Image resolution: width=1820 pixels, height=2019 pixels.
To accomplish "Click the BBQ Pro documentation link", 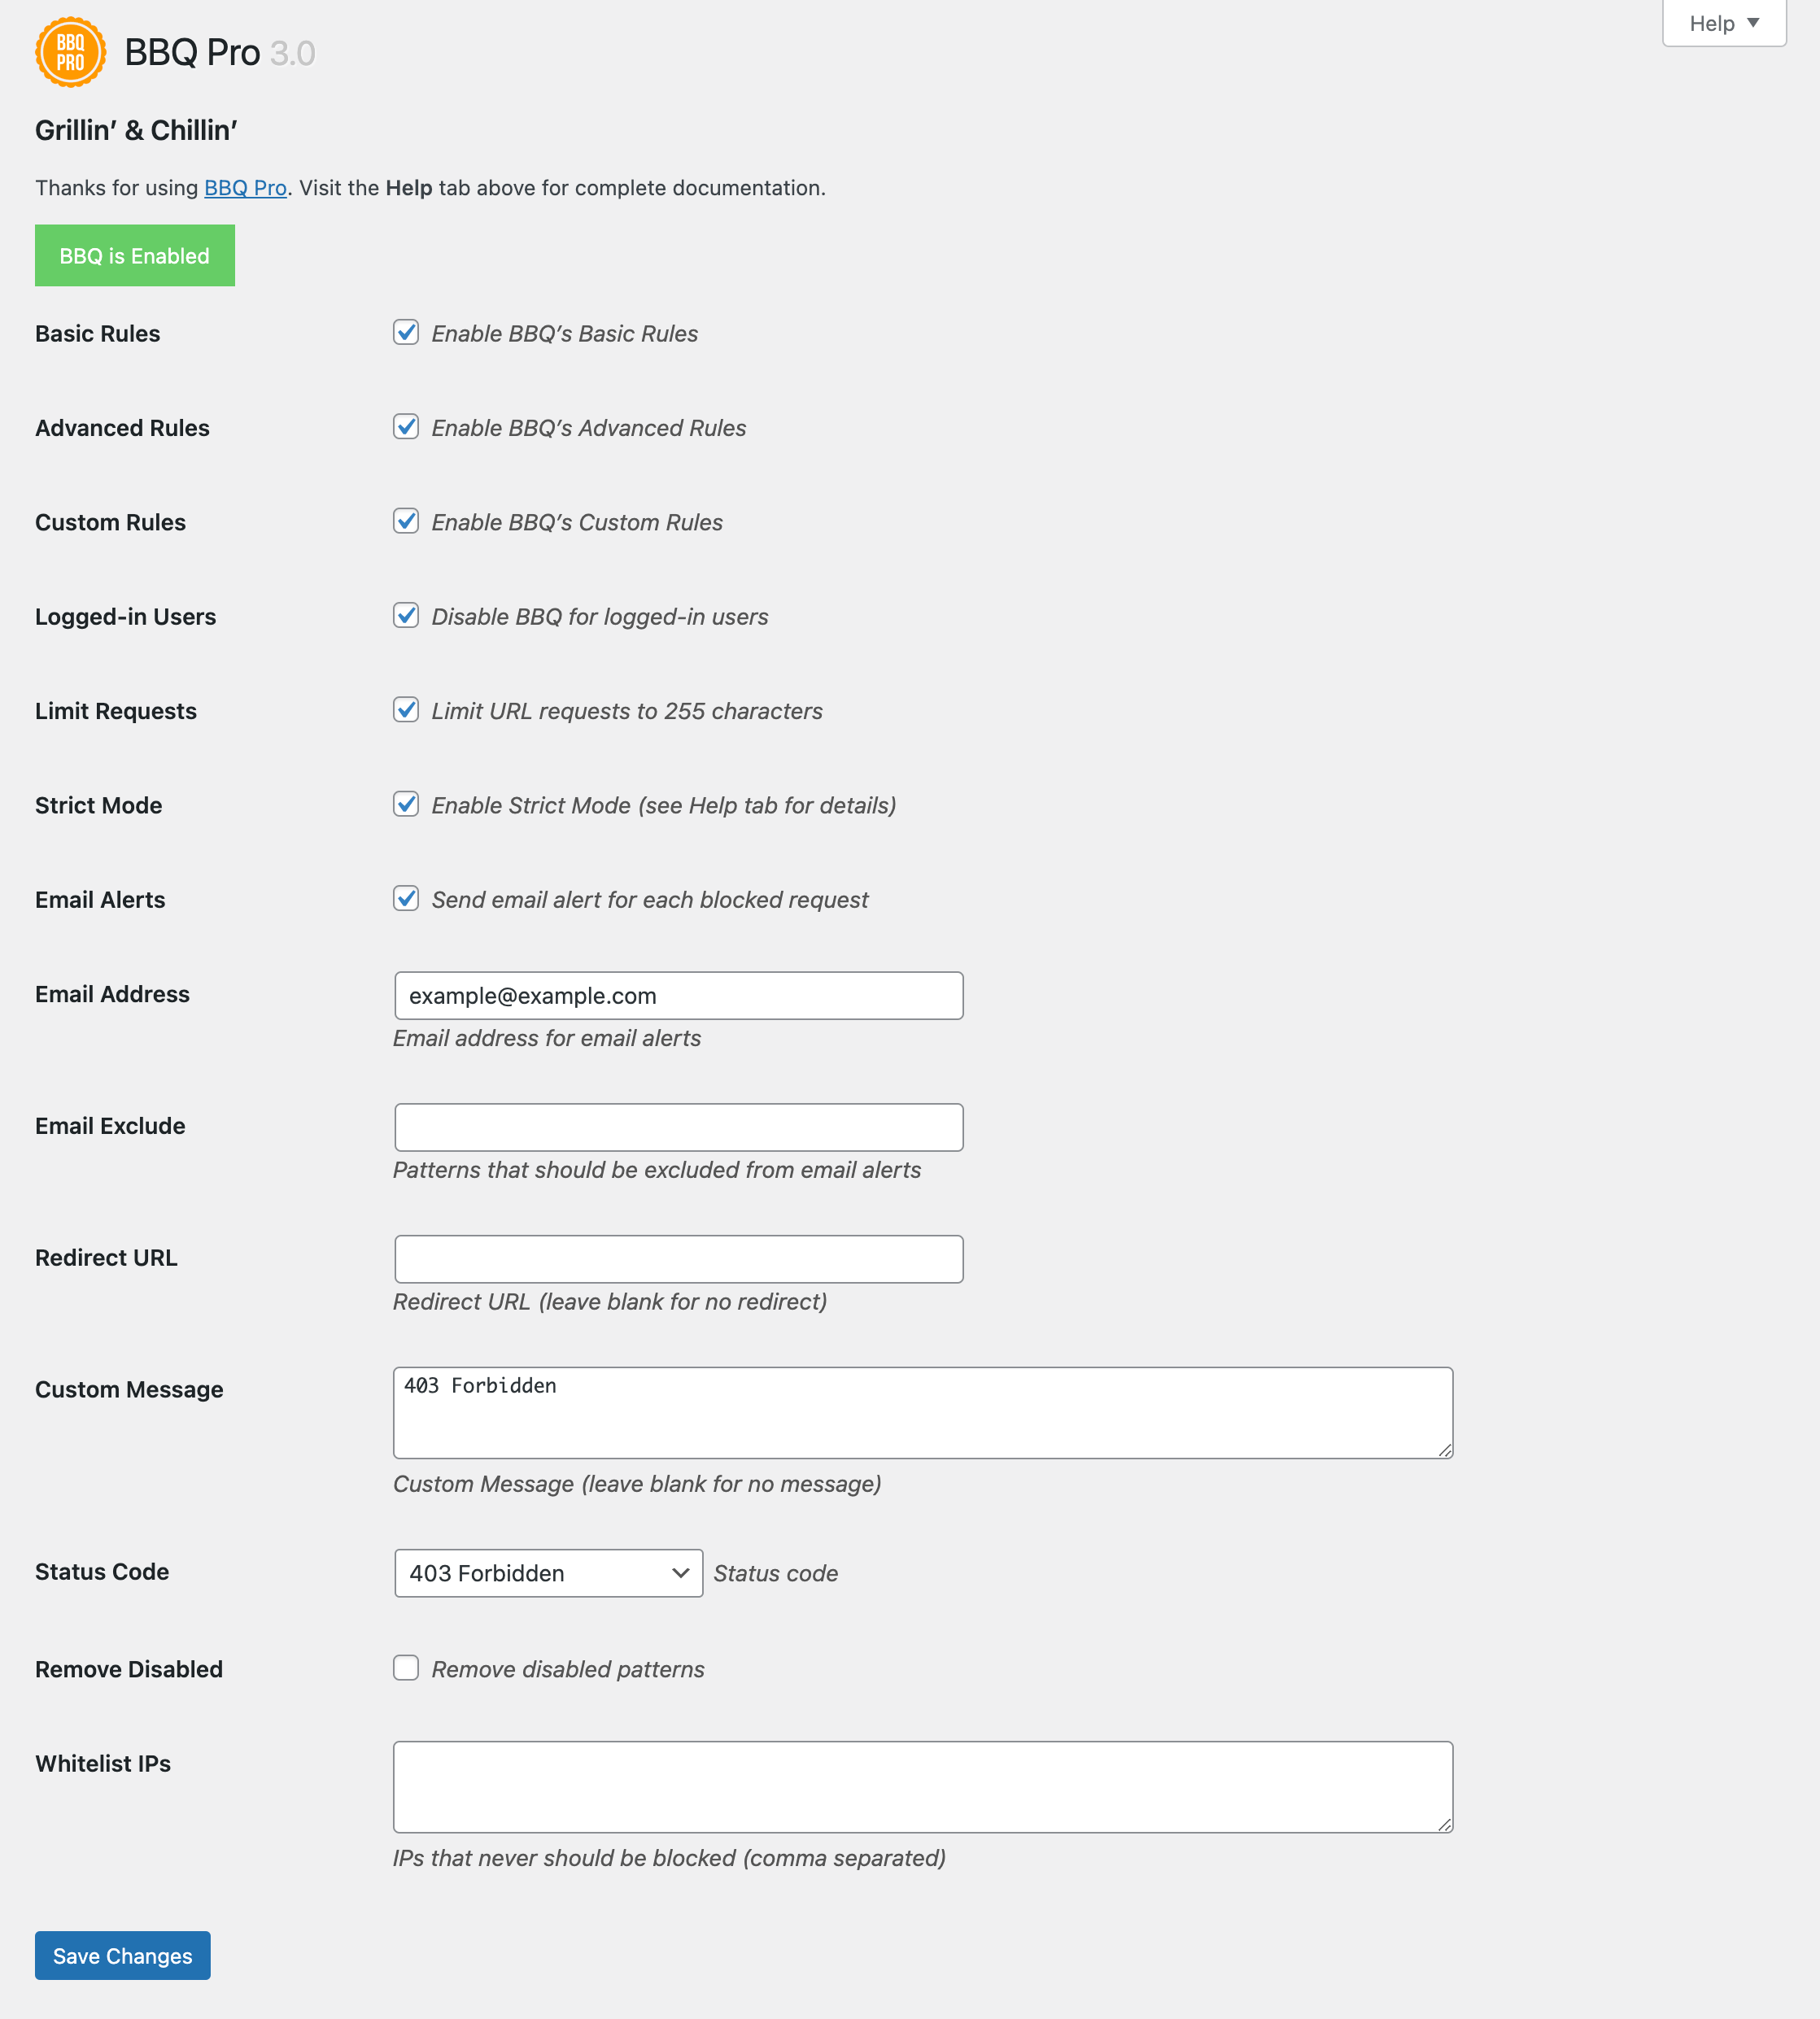I will tap(245, 188).
